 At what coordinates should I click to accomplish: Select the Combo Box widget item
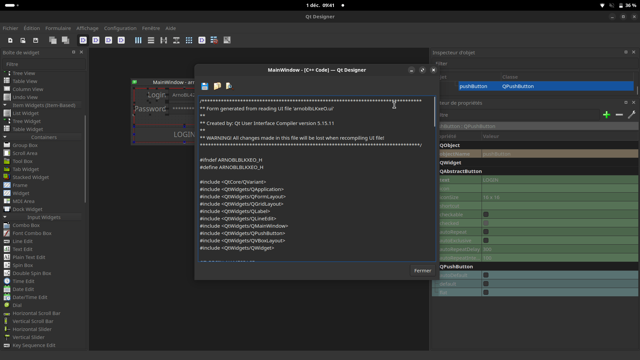pyautogui.click(x=26, y=225)
